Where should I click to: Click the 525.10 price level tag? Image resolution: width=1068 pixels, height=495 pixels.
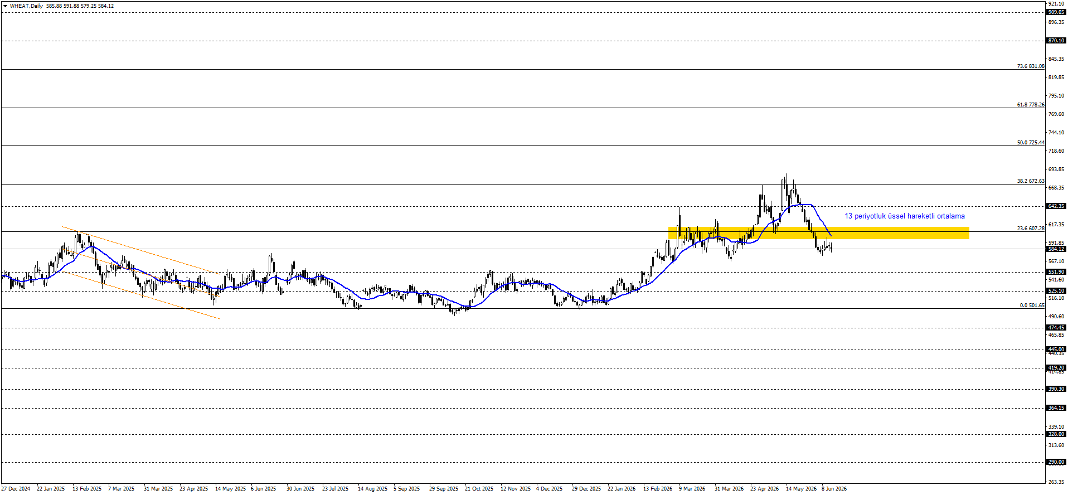(x=1056, y=291)
